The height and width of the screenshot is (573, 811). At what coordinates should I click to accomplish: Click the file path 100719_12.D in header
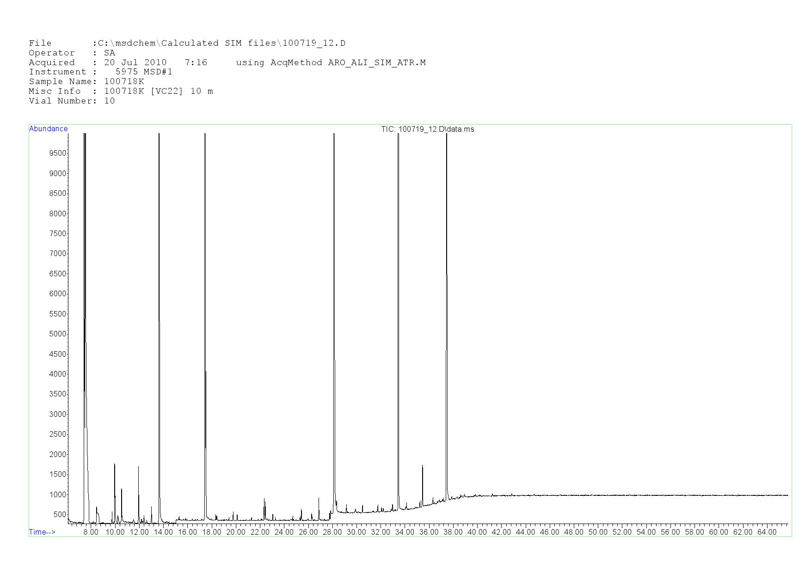(313, 43)
